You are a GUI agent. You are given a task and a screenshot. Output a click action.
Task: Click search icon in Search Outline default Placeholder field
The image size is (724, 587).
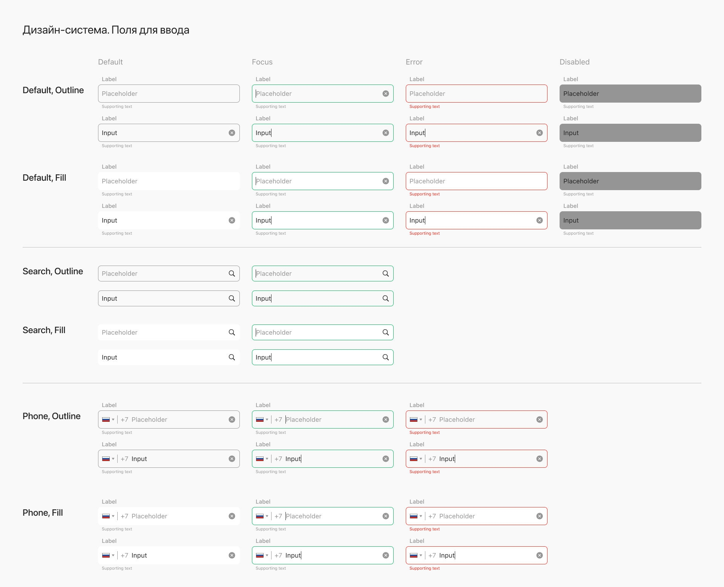coord(232,274)
